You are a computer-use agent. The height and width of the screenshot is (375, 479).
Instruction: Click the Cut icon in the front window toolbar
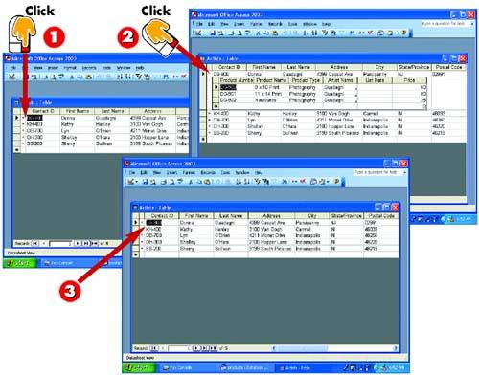point(191,182)
